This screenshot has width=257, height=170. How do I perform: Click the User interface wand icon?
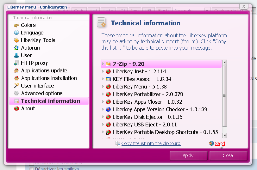(16, 86)
